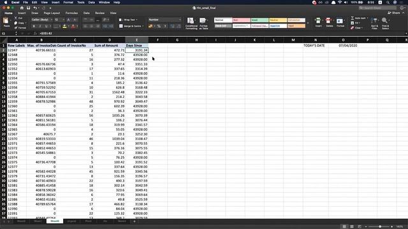The width and height of the screenshot is (408, 229).
Task: Open the borders dropdown arrow
Action: coord(60,26)
